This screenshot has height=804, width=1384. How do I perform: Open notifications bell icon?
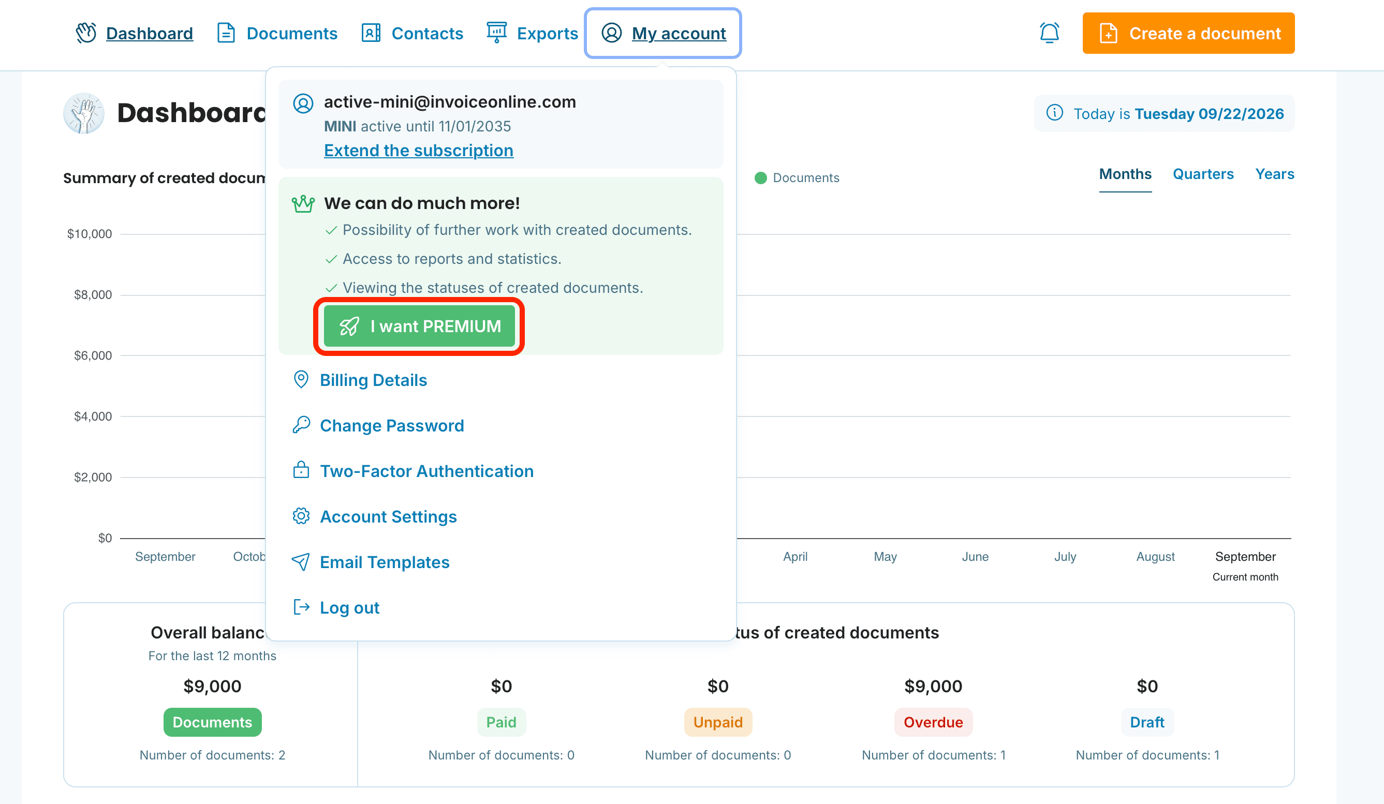[x=1049, y=33]
